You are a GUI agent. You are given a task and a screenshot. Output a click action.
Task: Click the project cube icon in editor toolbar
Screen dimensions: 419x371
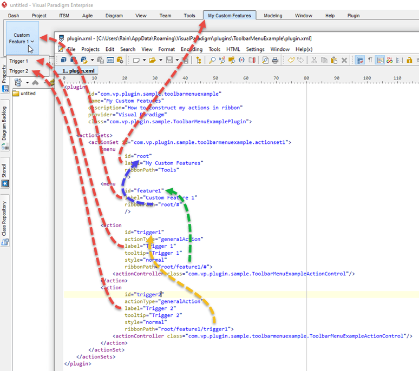[63, 60]
